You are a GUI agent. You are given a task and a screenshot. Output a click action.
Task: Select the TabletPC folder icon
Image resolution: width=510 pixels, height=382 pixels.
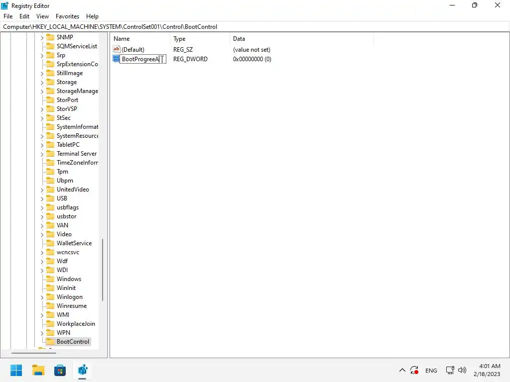(50, 144)
